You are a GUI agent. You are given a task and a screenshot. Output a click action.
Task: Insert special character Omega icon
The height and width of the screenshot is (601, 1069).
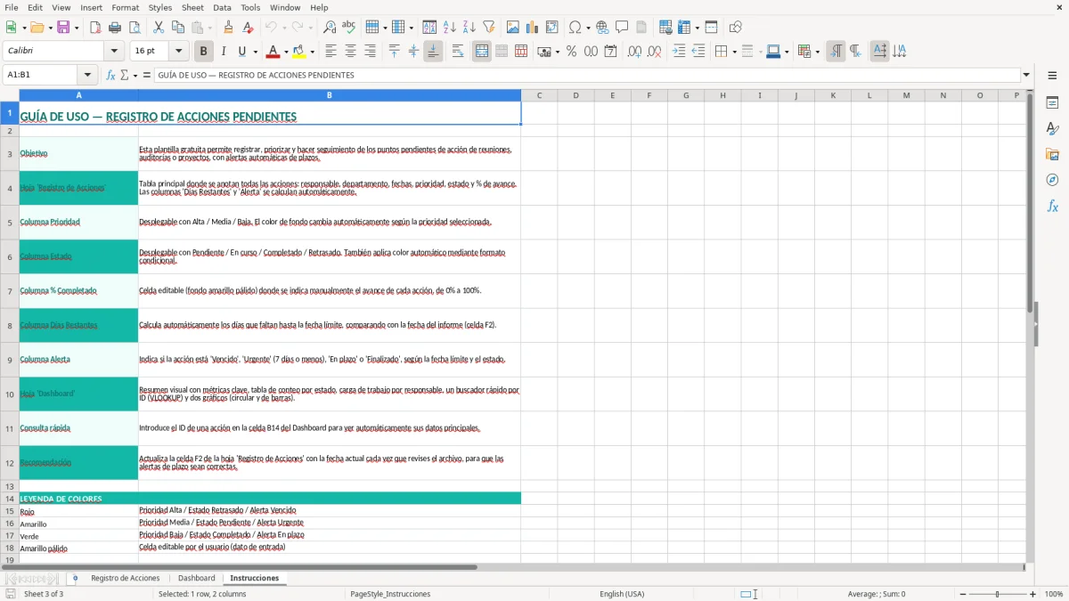tap(575, 28)
